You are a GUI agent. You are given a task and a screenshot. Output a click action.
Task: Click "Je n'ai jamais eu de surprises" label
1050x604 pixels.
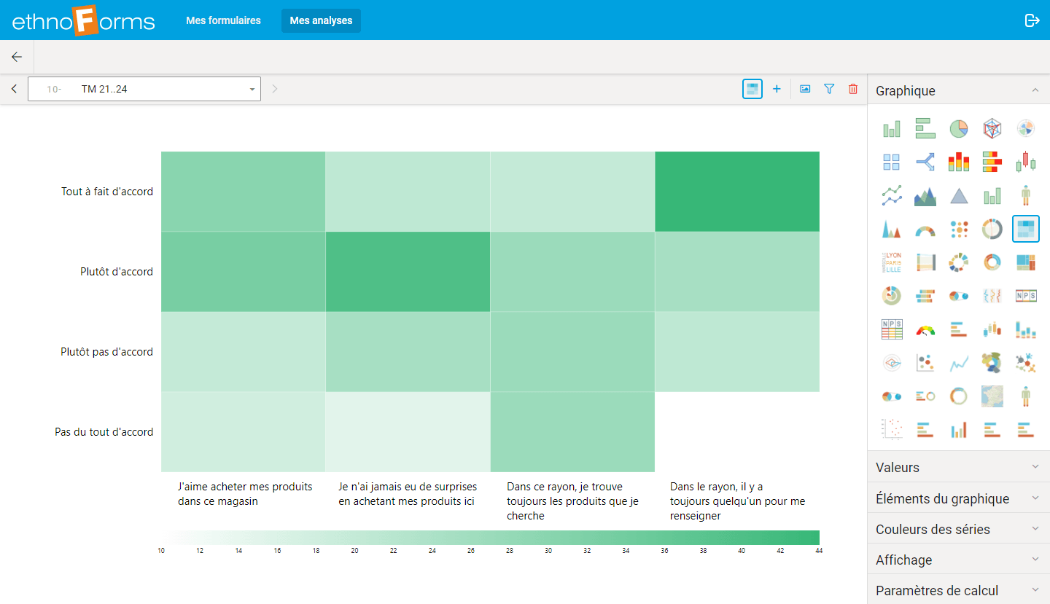click(x=408, y=494)
